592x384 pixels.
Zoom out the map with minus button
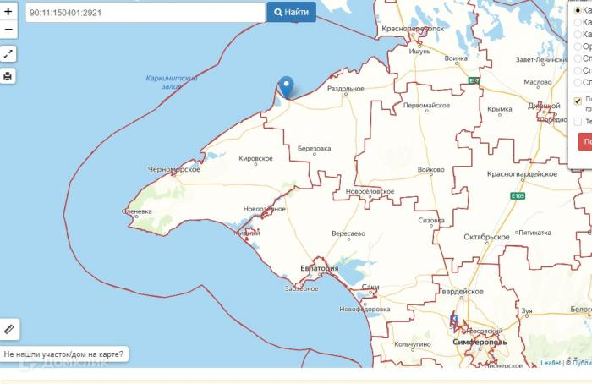8,30
